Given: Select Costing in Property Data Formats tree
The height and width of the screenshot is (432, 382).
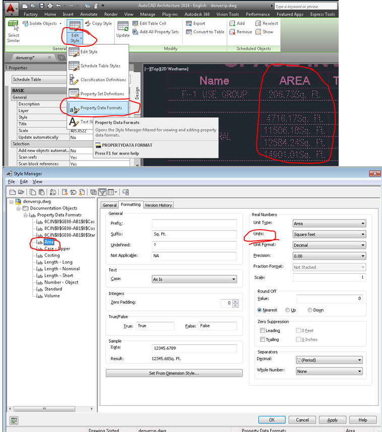Looking at the screenshot, I should click(52, 255).
